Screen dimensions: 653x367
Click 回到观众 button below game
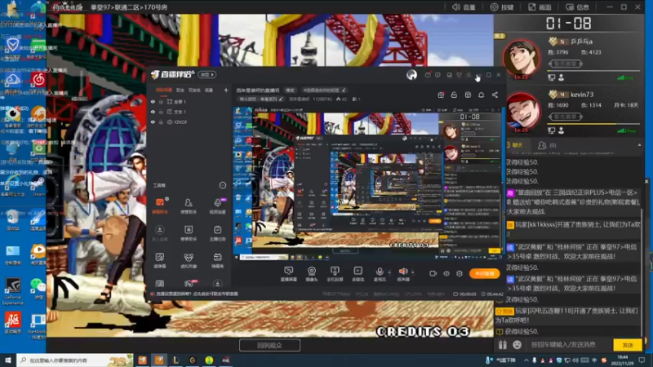click(269, 345)
